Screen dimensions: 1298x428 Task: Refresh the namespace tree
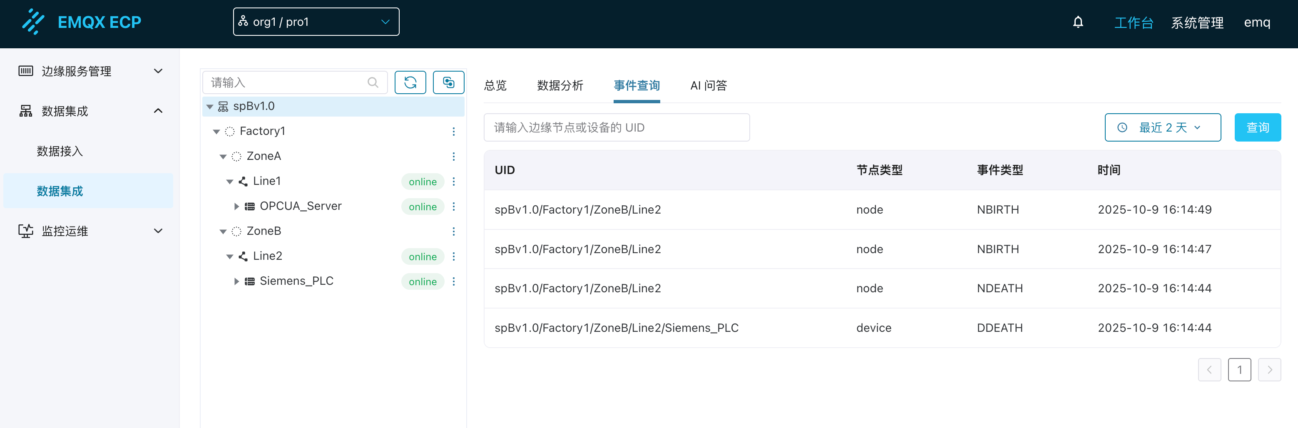pos(410,82)
